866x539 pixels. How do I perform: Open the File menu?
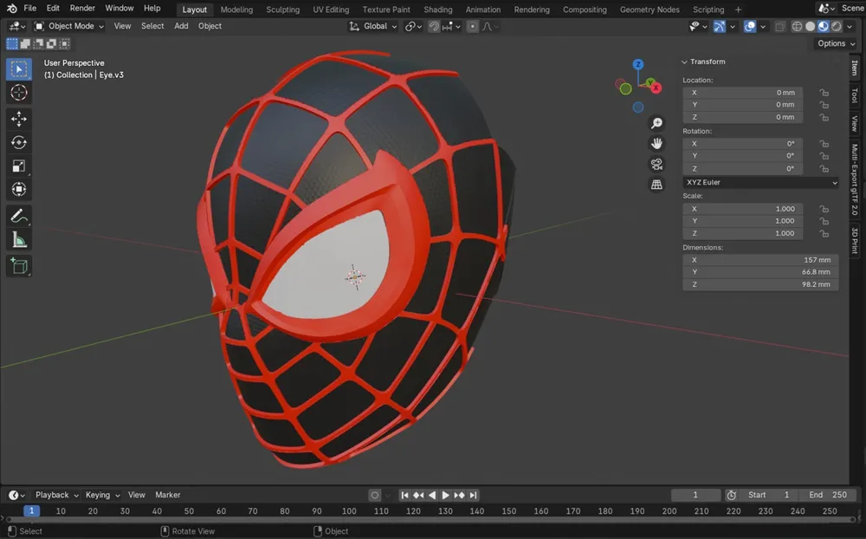29,9
